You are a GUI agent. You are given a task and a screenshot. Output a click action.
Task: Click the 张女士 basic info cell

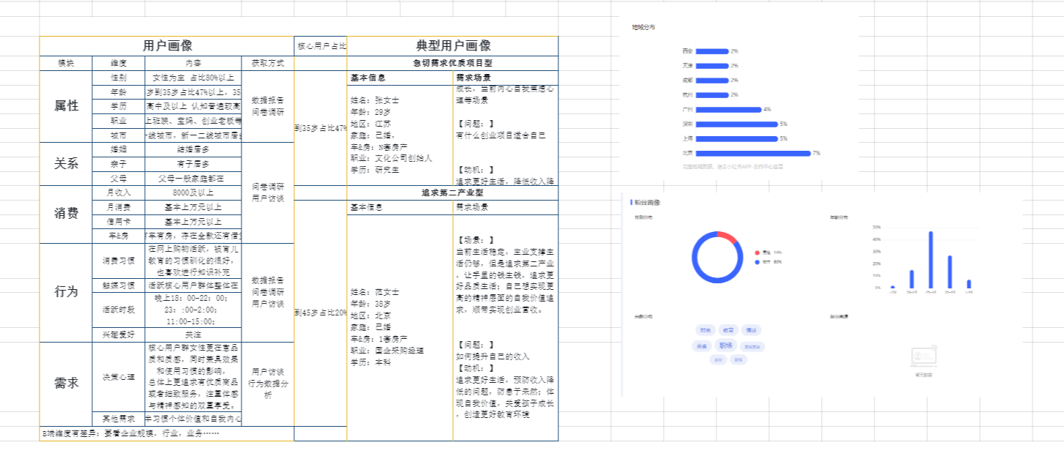[400, 135]
